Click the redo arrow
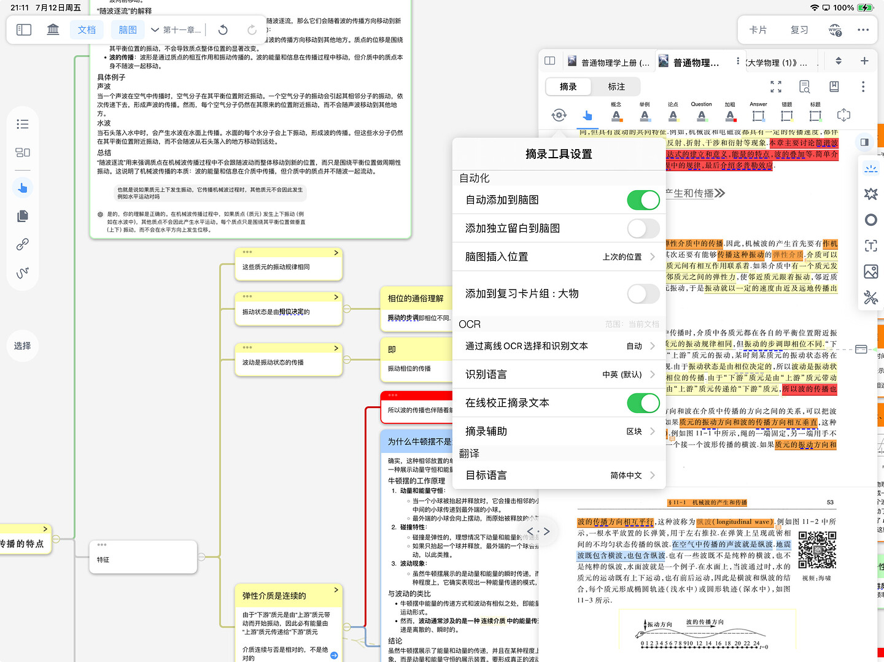The height and width of the screenshot is (662, 884). (x=252, y=29)
